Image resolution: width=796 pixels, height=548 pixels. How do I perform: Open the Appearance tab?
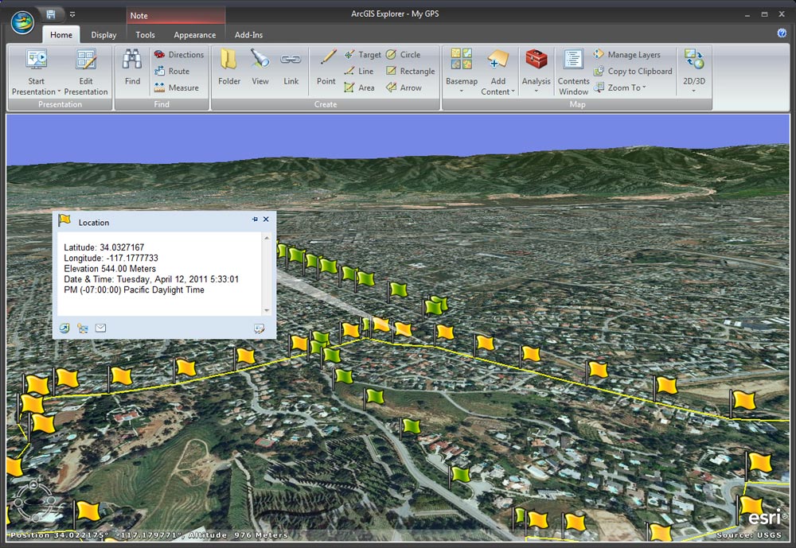[x=194, y=35]
